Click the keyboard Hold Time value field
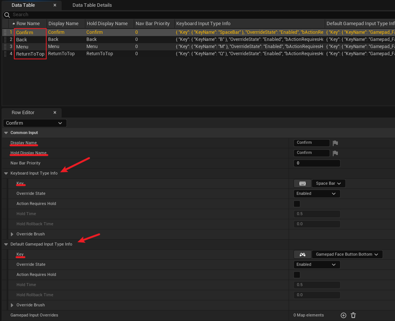This screenshot has height=321, width=395. coord(317,214)
